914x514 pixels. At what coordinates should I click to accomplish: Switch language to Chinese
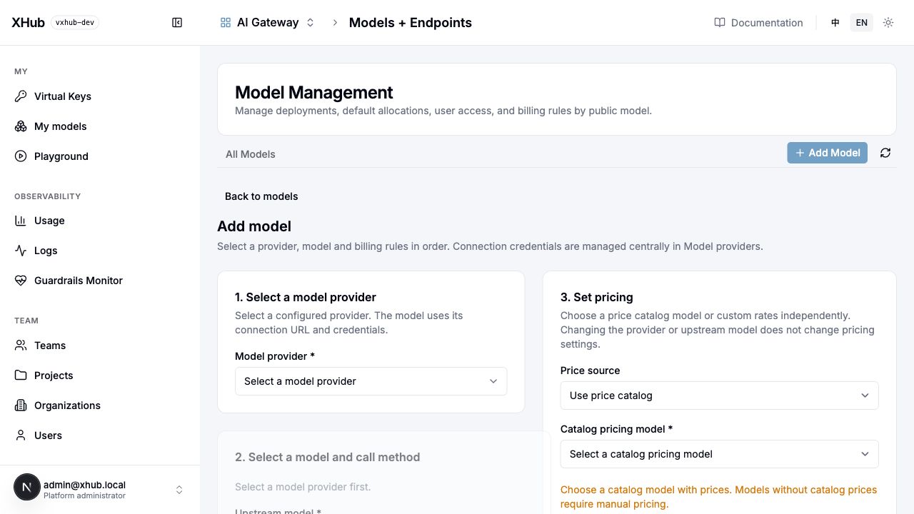[x=835, y=23]
